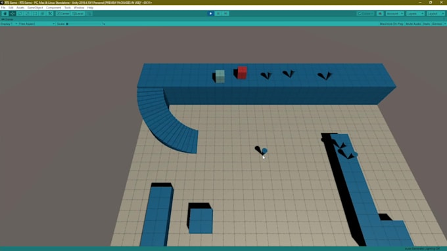447x251 pixels.
Task: Select the Hand tool in toolbar
Action: tap(5, 14)
